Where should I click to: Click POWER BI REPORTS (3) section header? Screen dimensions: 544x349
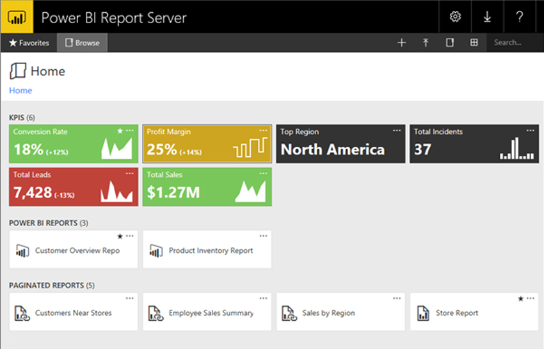tap(49, 223)
